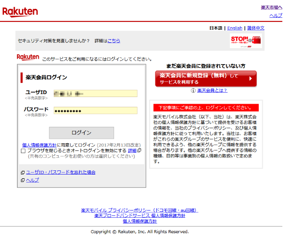Go to 楽天市場へ link
Image resolution: width=285 pixels, height=243 pixels.
coord(271,8)
